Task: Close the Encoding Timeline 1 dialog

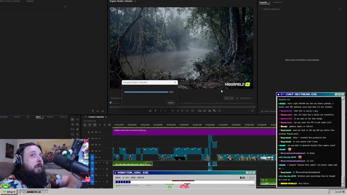Action: 175,82
